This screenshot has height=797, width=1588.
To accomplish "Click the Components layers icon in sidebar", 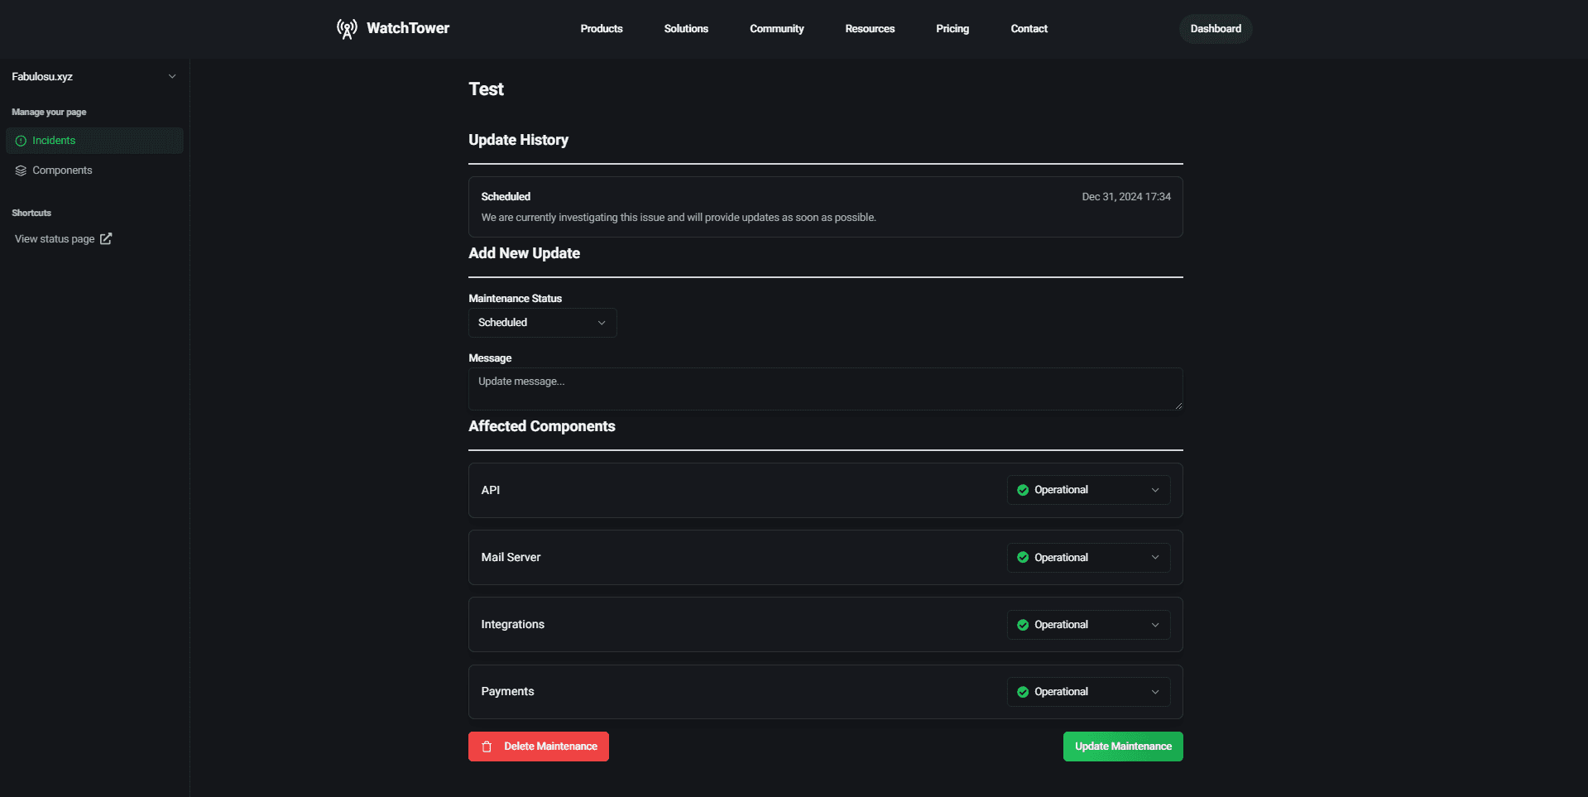I will pyautogui.click(x=21, y=170).
